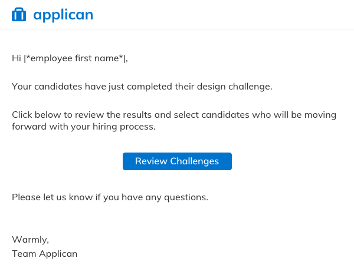Click the Applican briefcase logo icon
Screen dimensions: 354x278
tap(19, 15)
